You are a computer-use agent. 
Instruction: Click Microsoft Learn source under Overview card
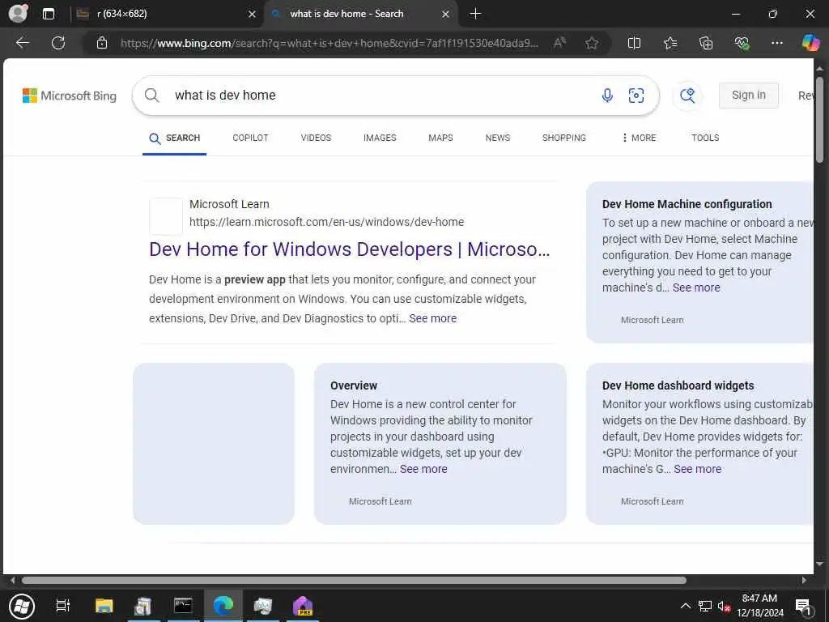click(x=380, y=501)
